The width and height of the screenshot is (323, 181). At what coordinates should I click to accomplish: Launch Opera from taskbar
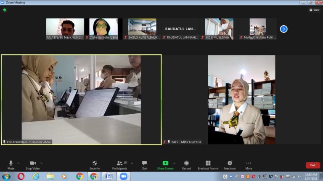(21, 176)
